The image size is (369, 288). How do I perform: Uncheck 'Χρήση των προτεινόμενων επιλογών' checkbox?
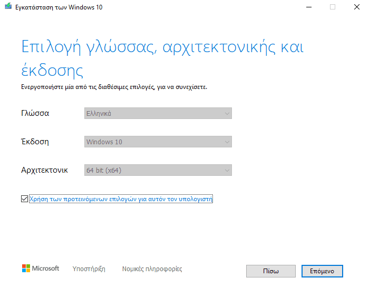coord(24,198)
